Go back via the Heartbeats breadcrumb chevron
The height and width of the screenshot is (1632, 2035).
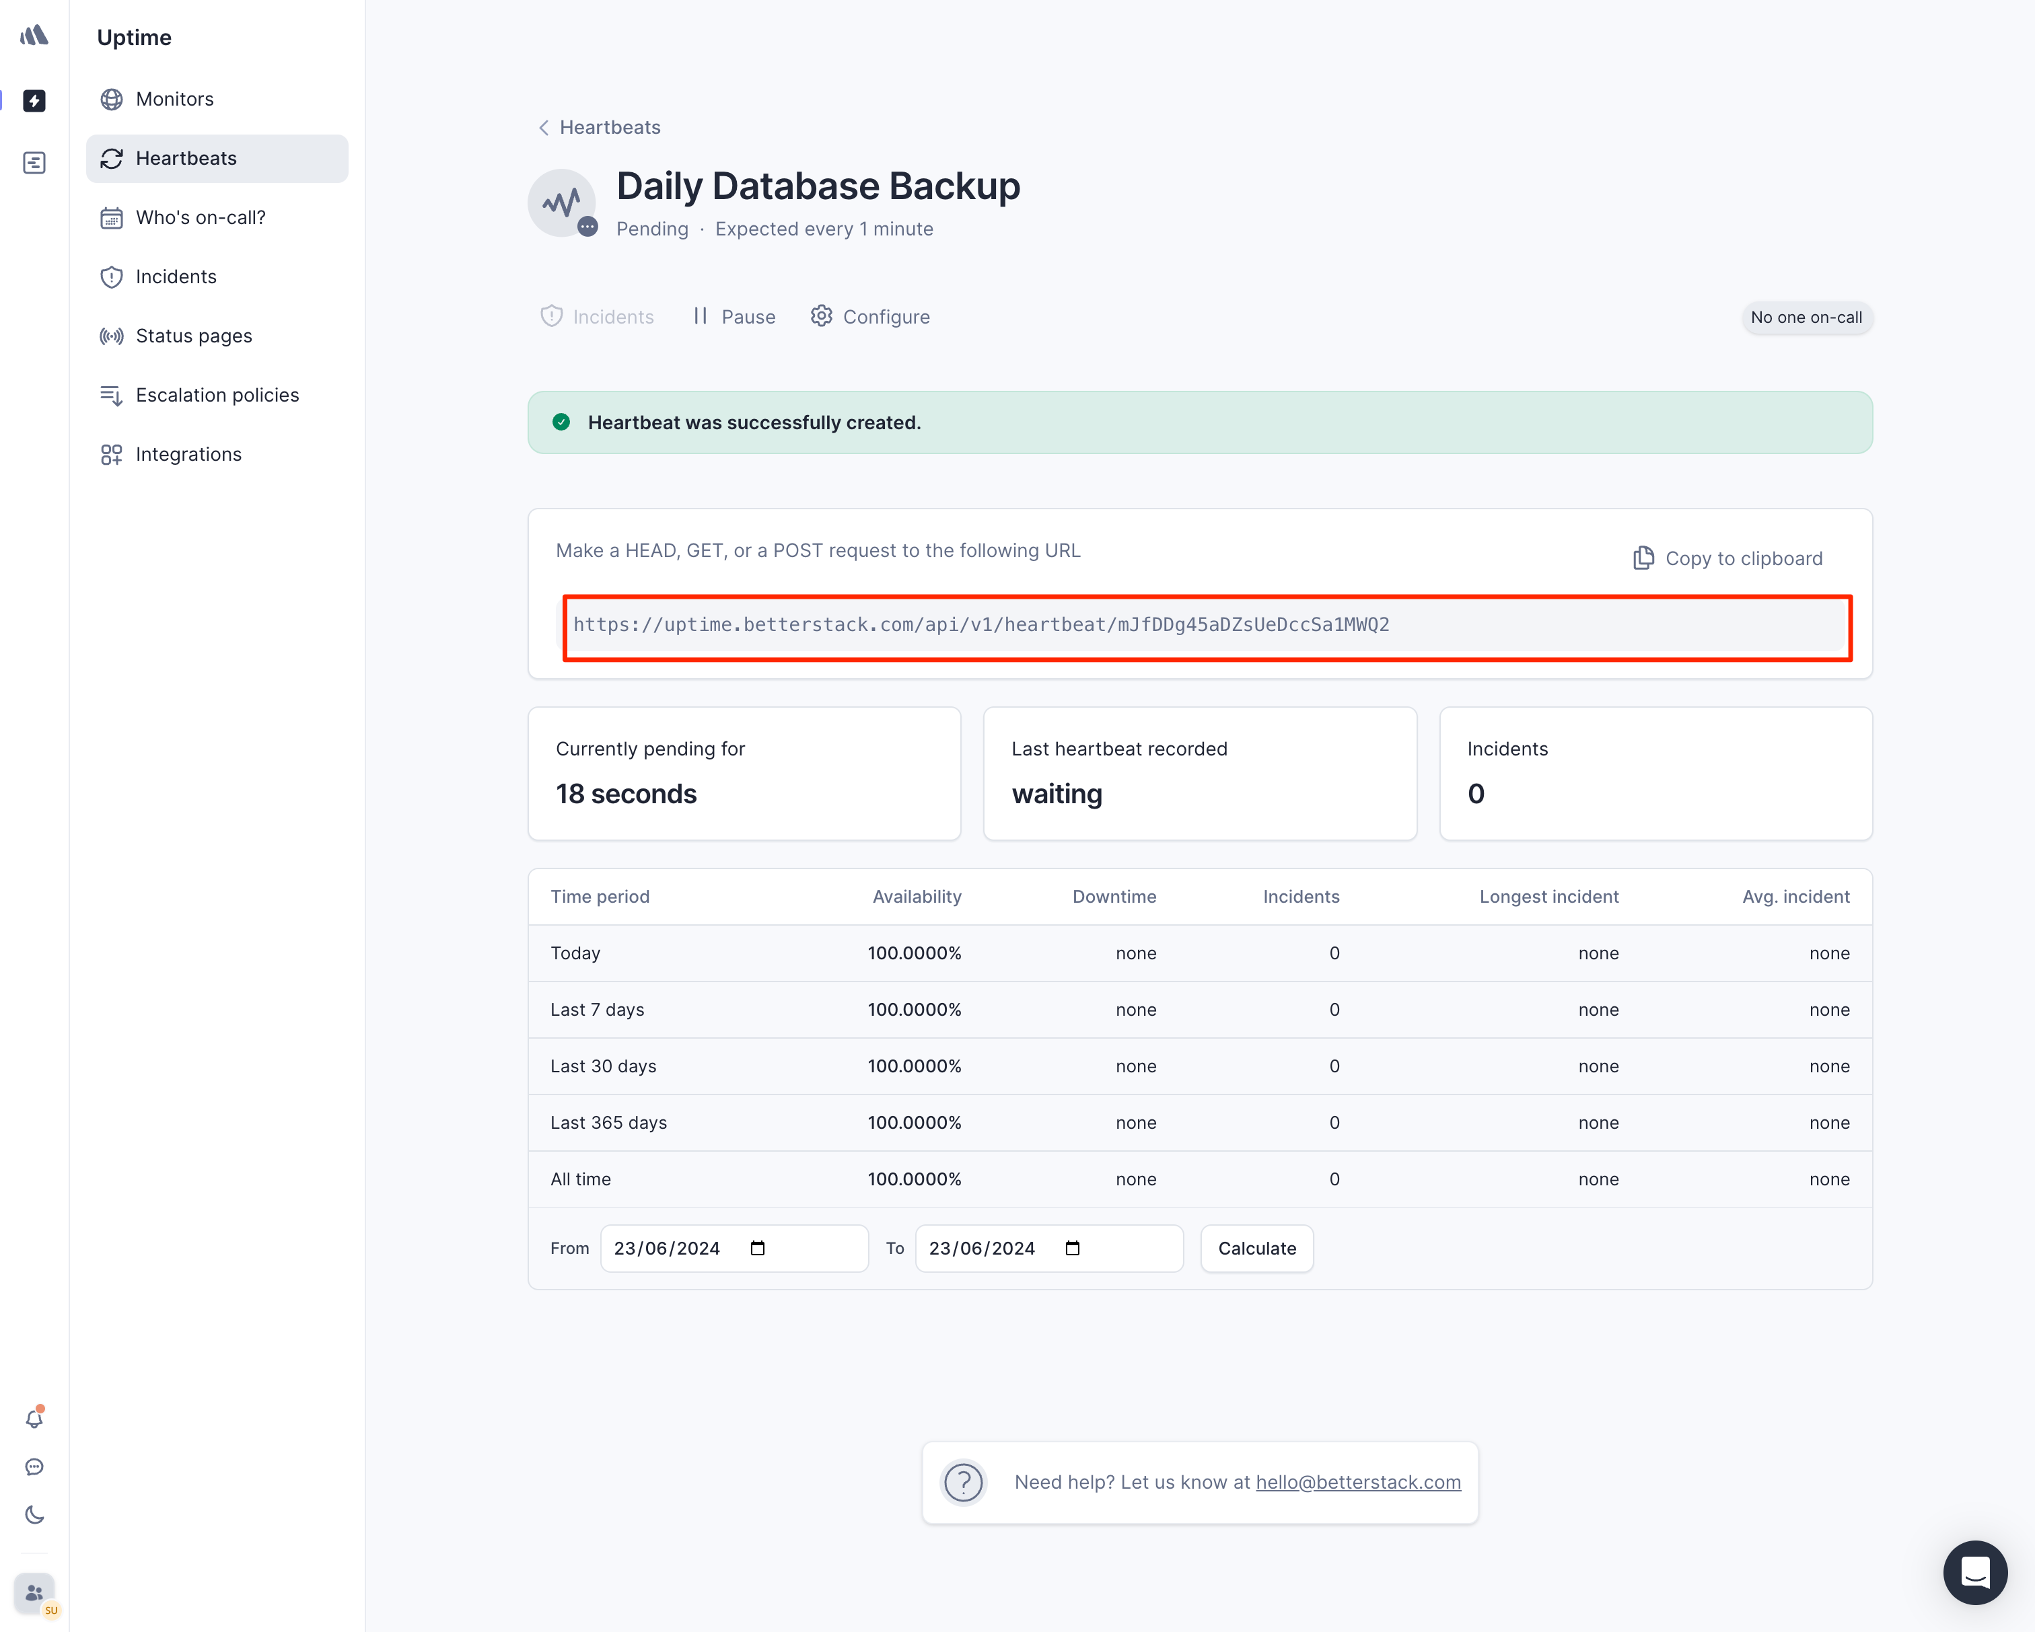point(544,127)
